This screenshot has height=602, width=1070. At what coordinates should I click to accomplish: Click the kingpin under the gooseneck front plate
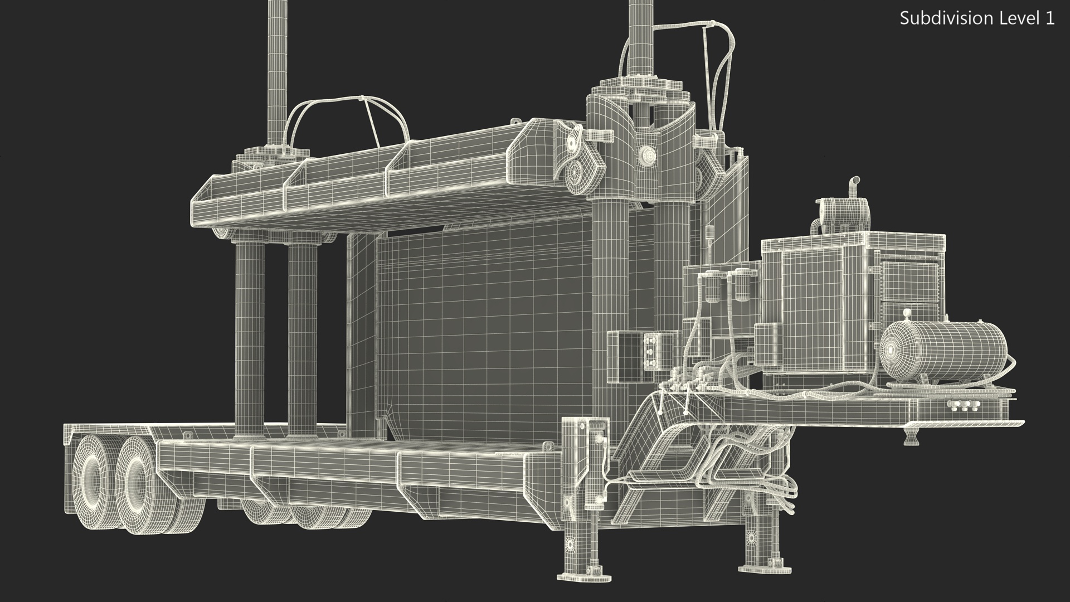911,436
